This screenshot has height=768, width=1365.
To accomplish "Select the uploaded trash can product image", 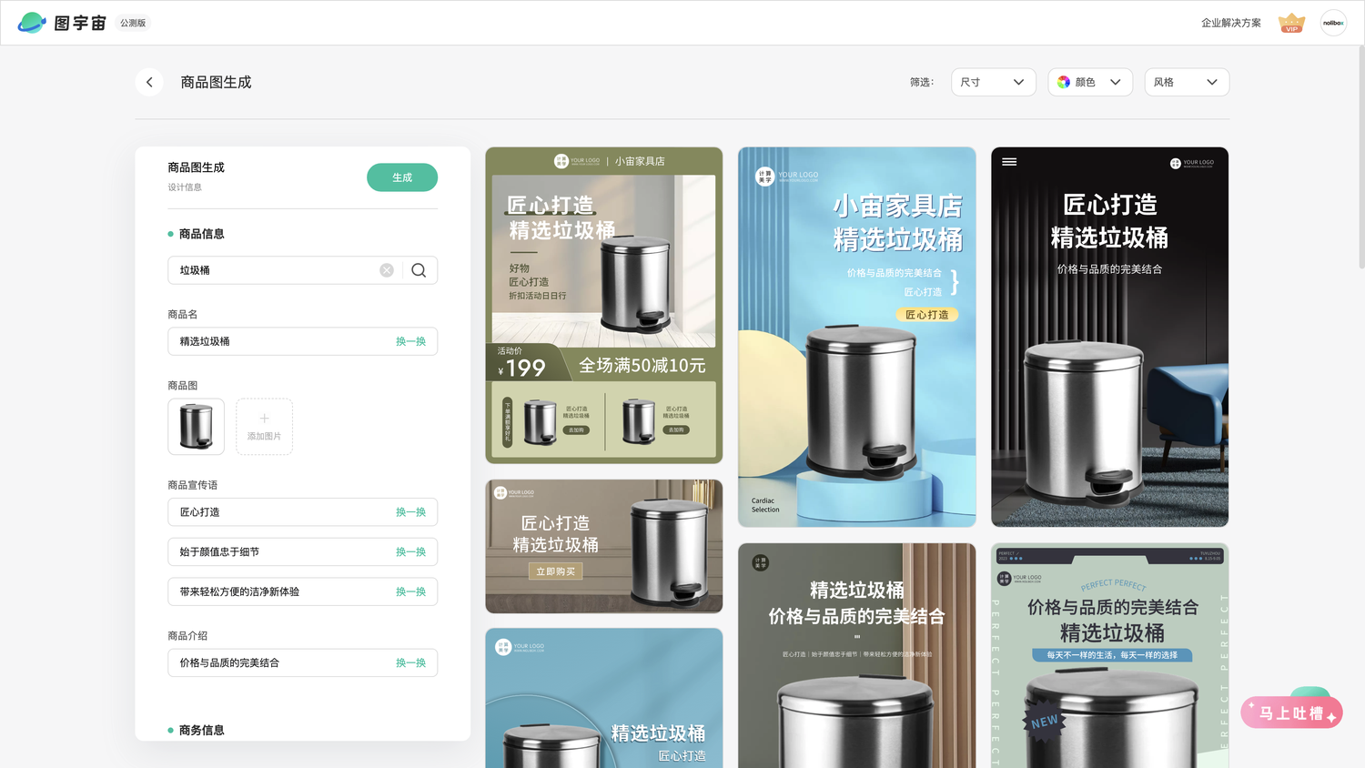I will 196,427.
